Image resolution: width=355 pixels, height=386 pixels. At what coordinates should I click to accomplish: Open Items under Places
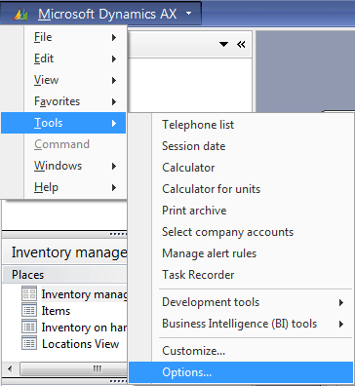[56, 311]
